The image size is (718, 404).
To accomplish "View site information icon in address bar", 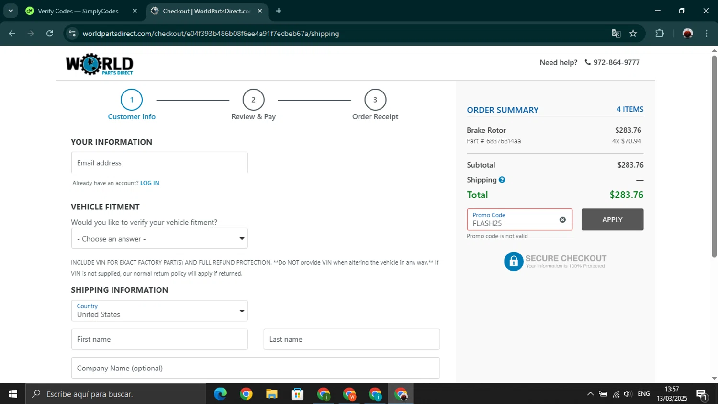I will (72, 34).
